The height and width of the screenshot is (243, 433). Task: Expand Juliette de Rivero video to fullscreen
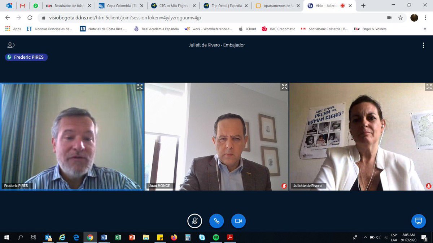(x=429, y=87)
